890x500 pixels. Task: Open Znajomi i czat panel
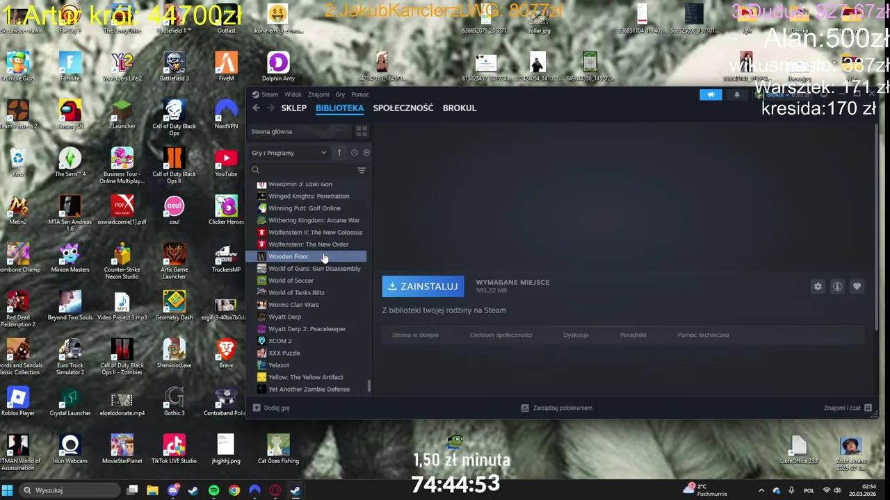coord(848,408)
